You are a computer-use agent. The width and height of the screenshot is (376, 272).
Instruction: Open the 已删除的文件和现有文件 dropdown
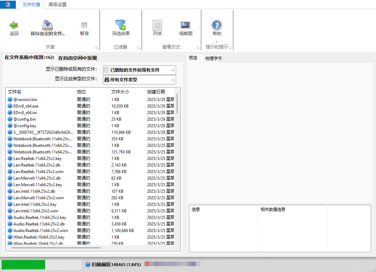click(139, 70)
